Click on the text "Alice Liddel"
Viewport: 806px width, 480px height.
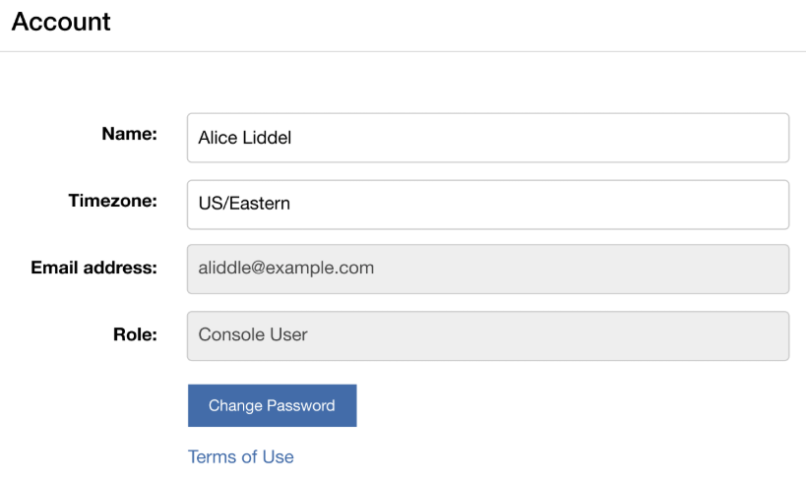(245, 138)
